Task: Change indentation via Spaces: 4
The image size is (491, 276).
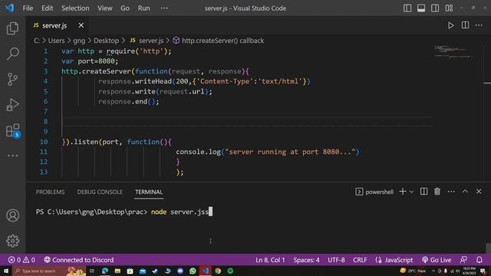Action: pyautogui.click(x=306, y=260)
